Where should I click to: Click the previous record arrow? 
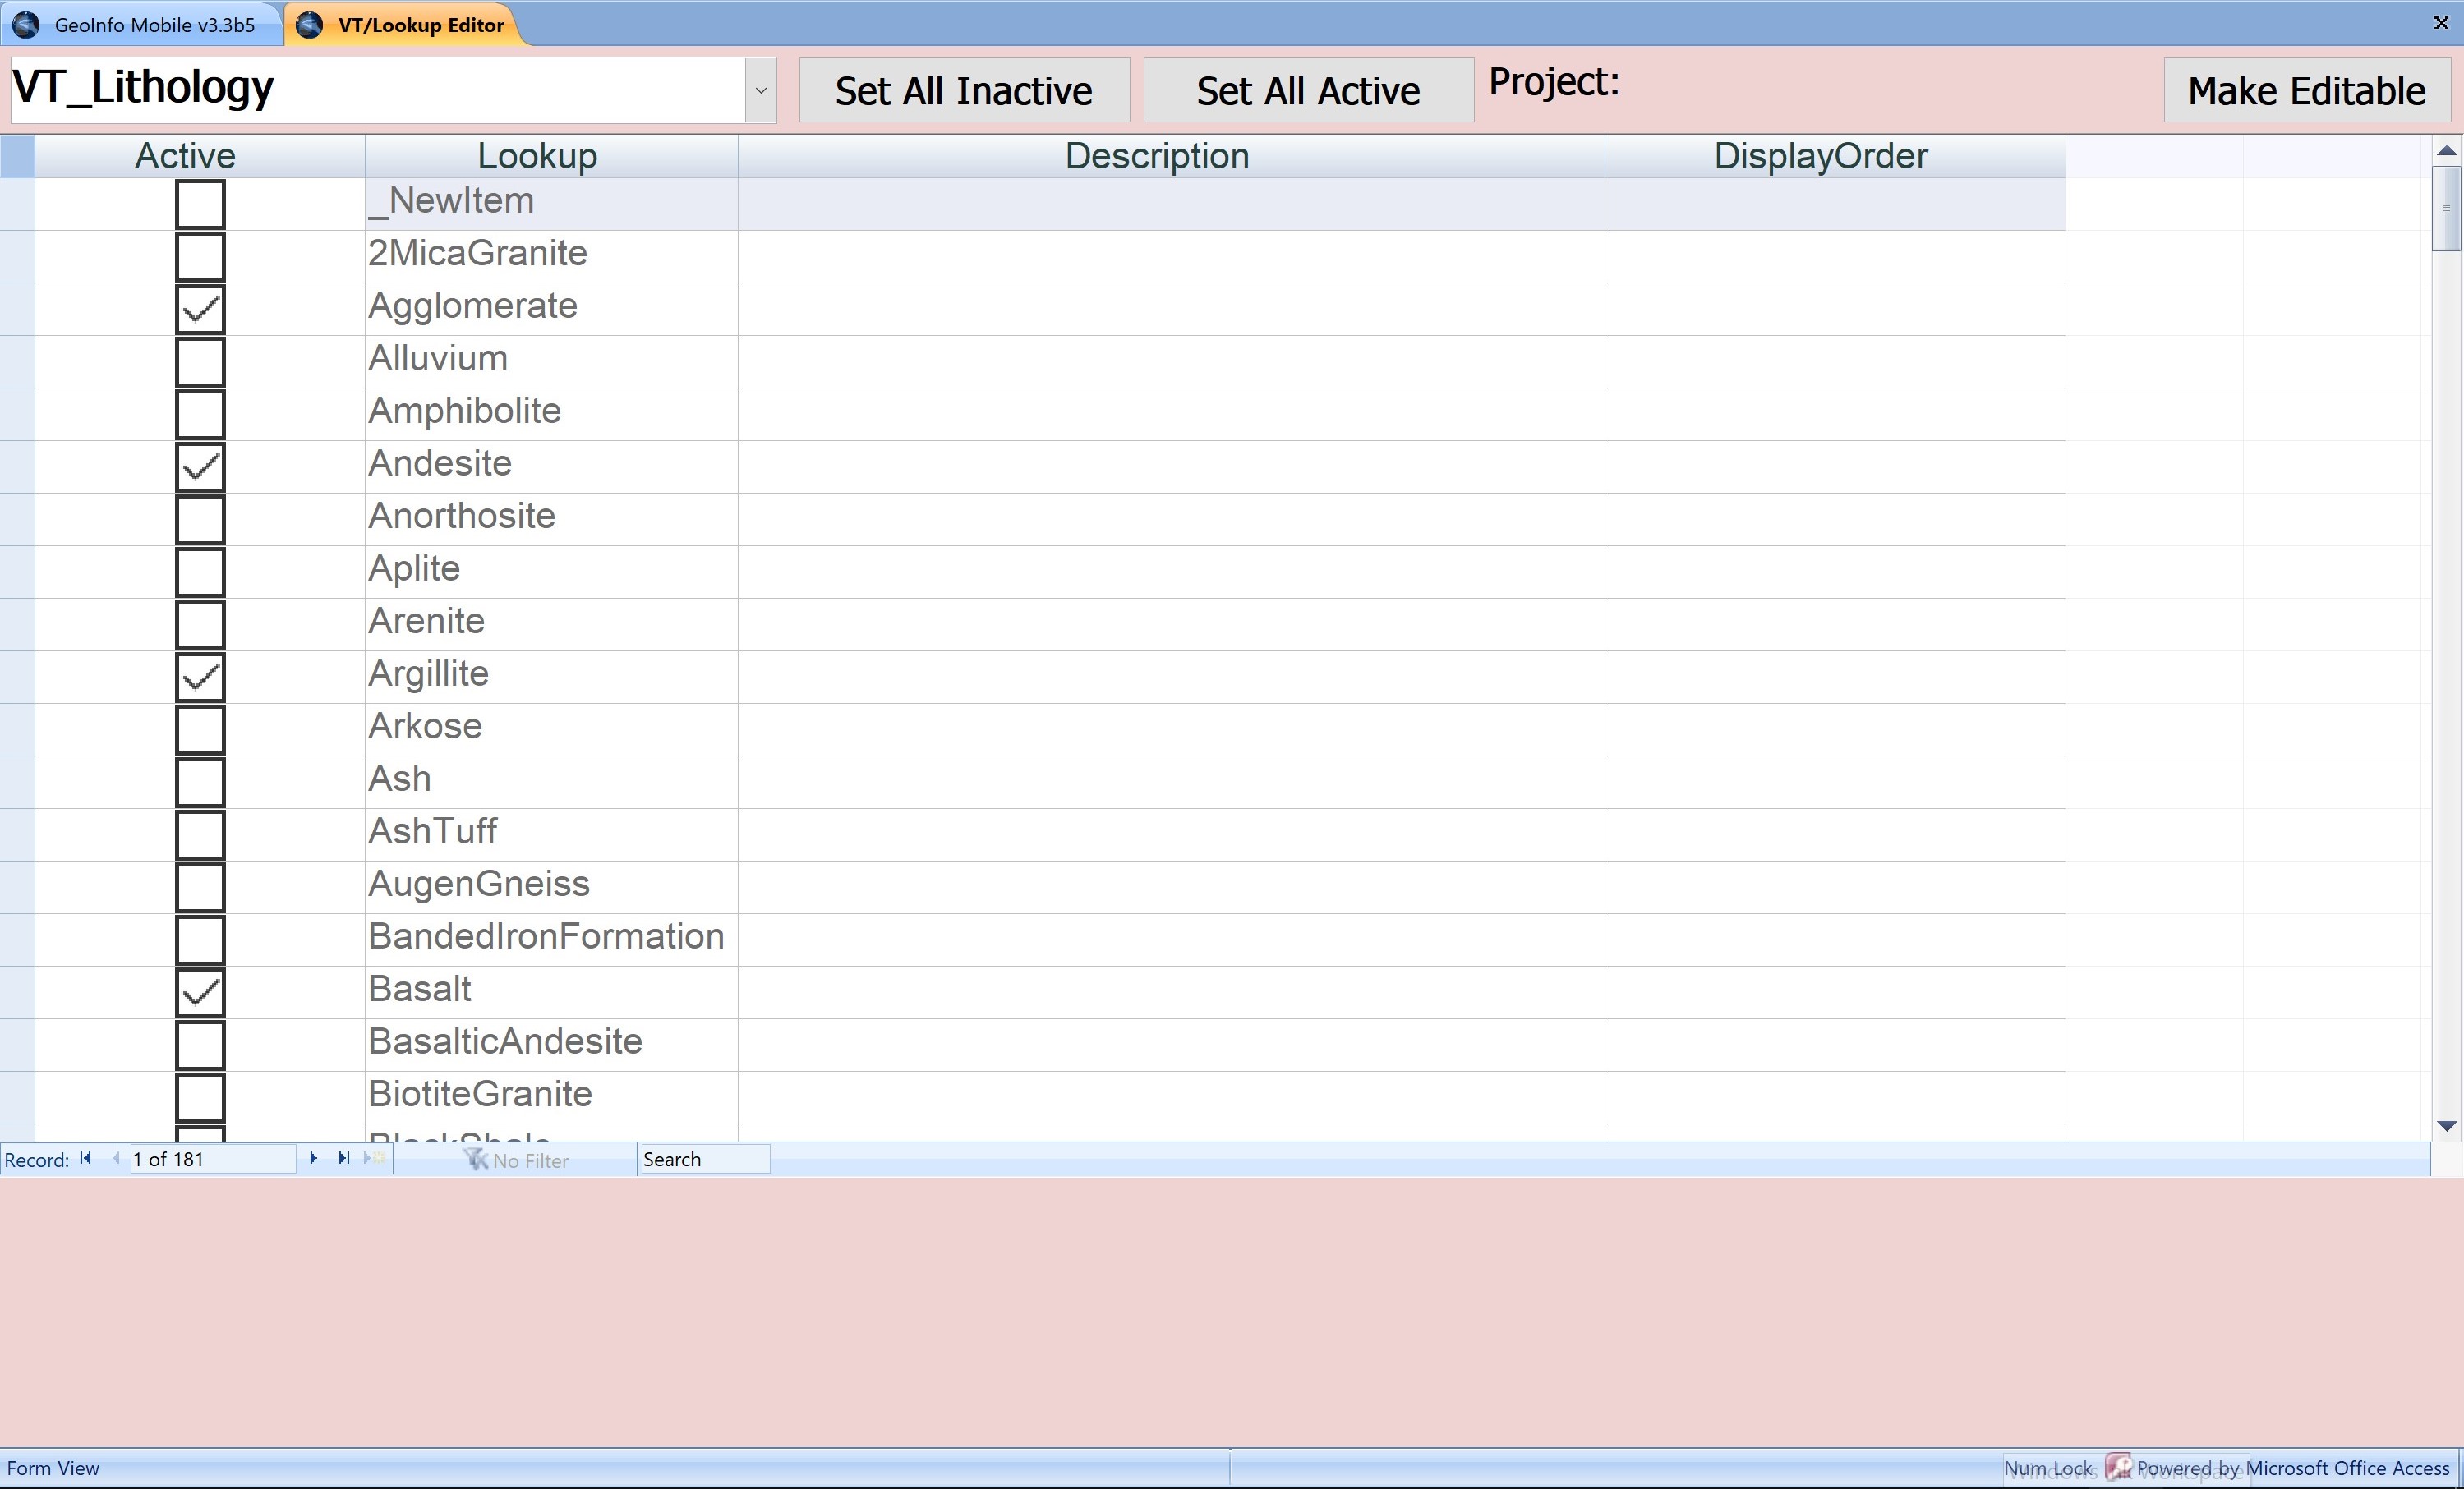(116, 1158)
